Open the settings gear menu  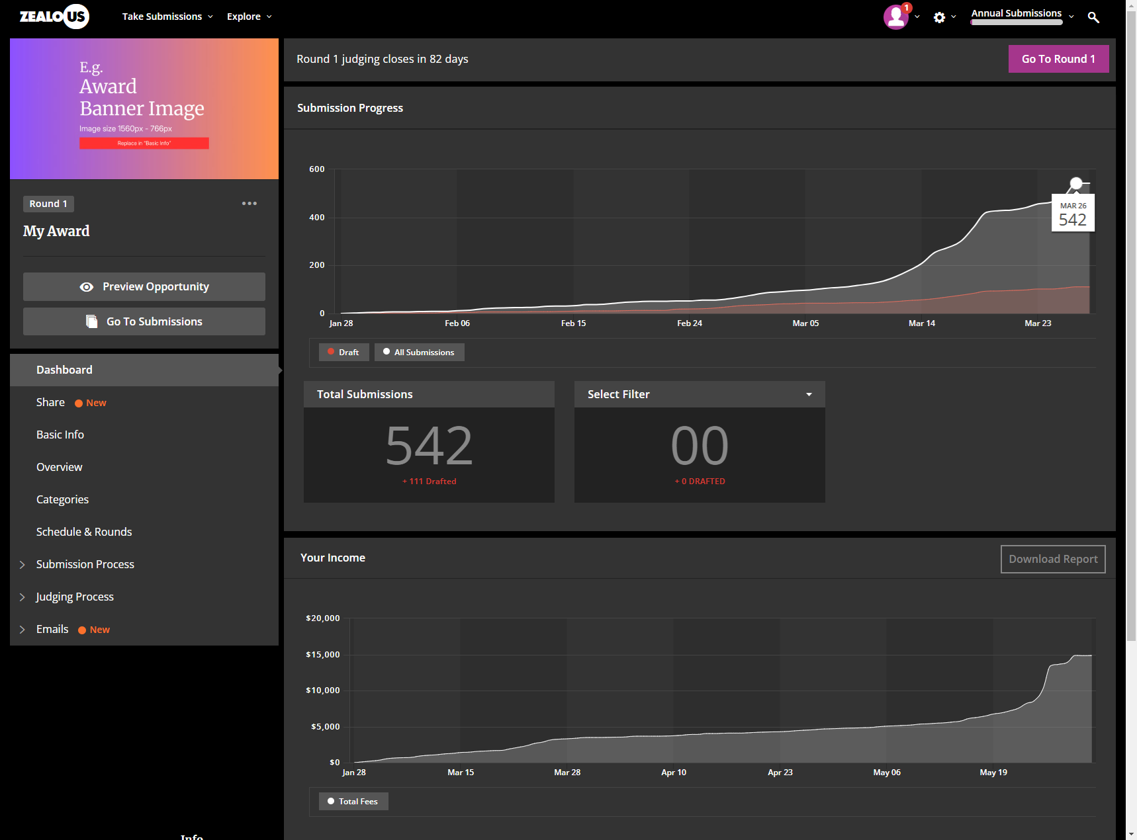click(939, 17)
